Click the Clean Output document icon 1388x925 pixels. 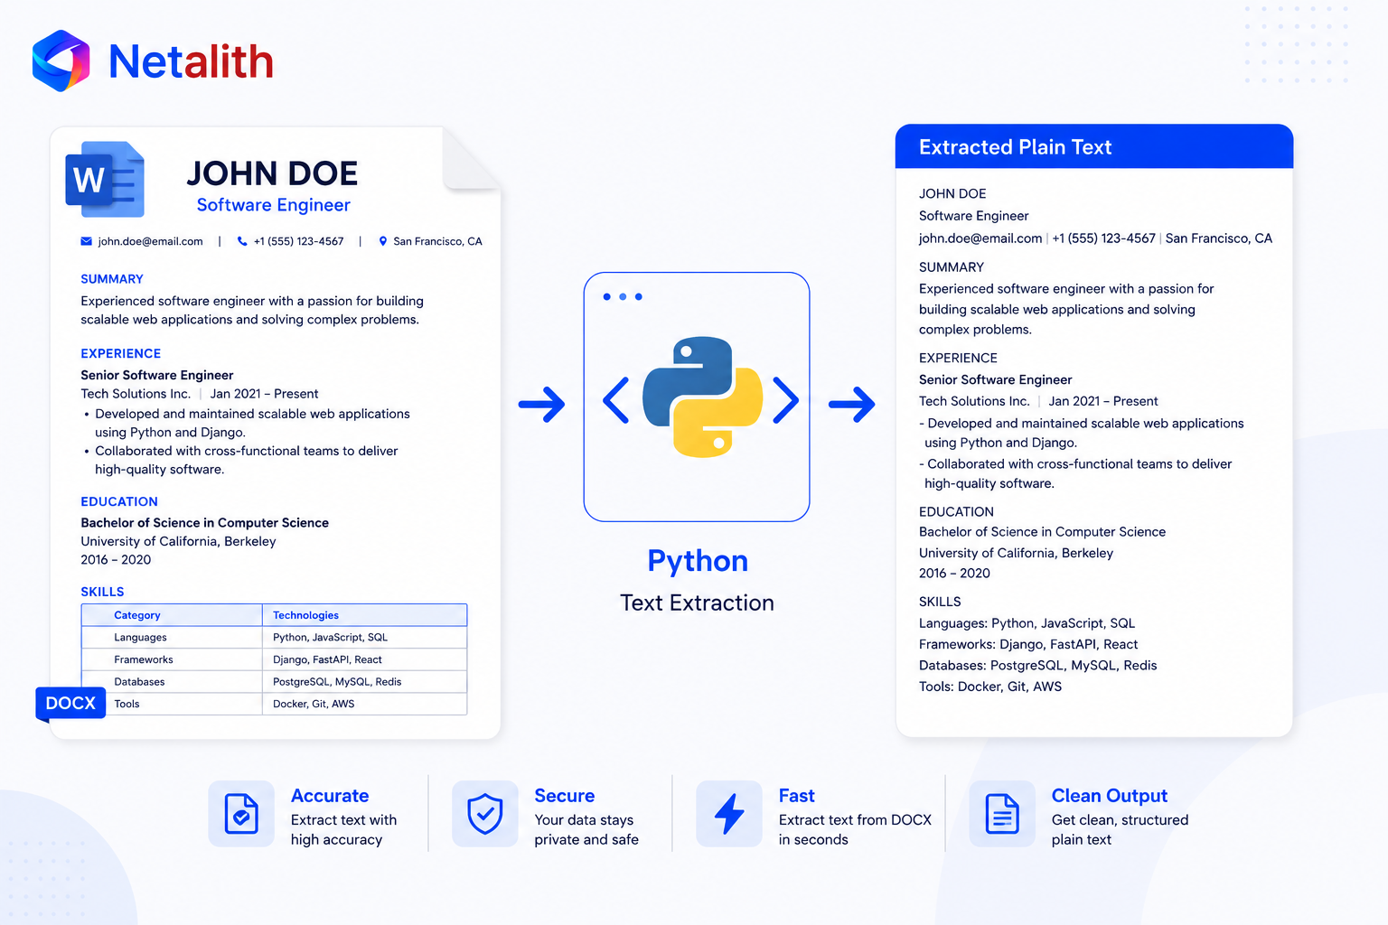point(1002,814)
